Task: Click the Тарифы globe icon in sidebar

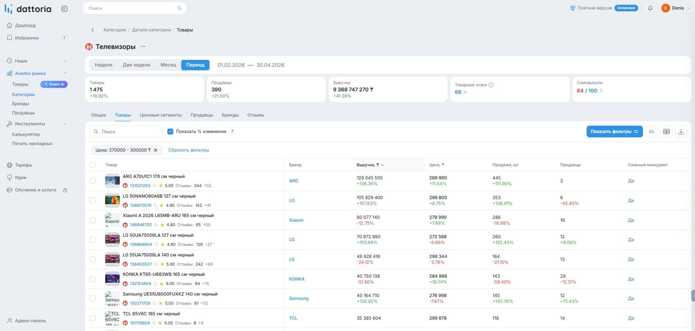Action: click(x=10, y=165)
